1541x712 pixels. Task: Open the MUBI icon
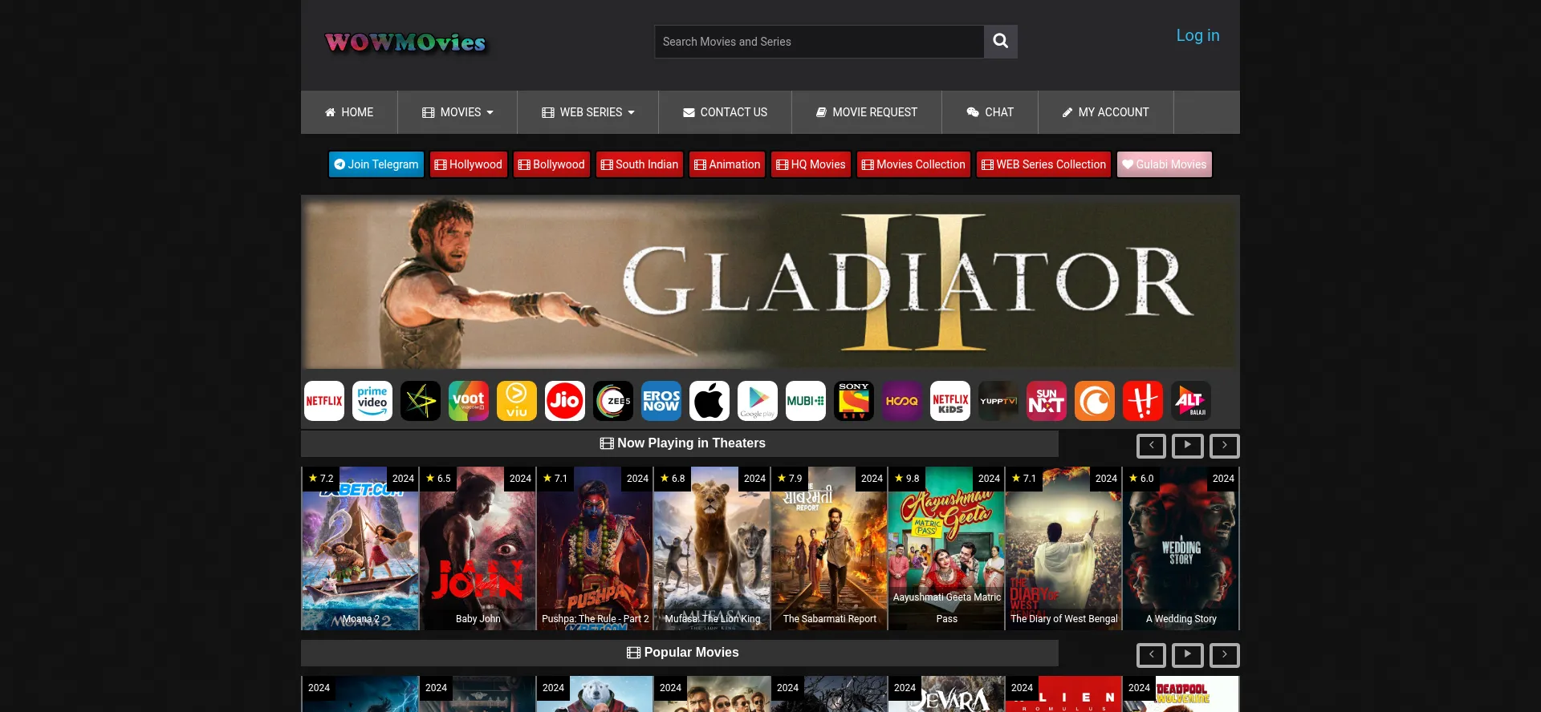806,401
